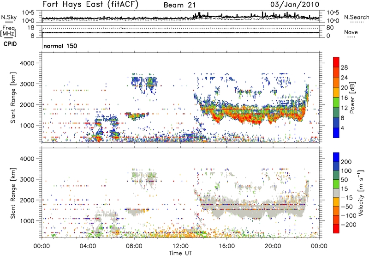Click the '28' value on the power colorbar
369x256 pixels.
(x=344, y=67)
